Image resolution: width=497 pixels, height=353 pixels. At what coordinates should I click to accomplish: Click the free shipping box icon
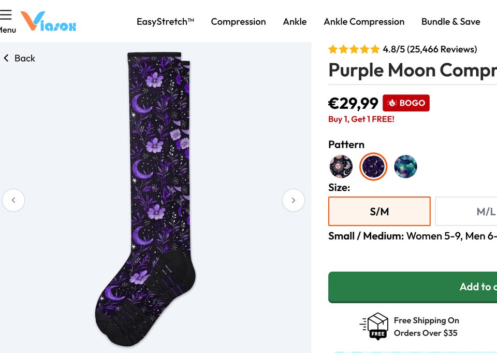point(374,326)
